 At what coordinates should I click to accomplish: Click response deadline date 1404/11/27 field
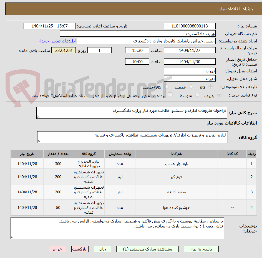tap(190, 50)
